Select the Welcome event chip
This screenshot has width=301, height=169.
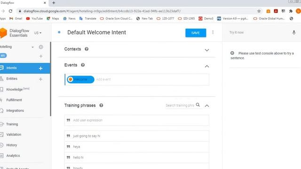tap(80, 79)
